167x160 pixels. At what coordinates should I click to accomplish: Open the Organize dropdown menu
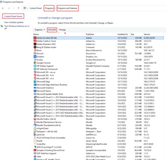click(40, 30)
